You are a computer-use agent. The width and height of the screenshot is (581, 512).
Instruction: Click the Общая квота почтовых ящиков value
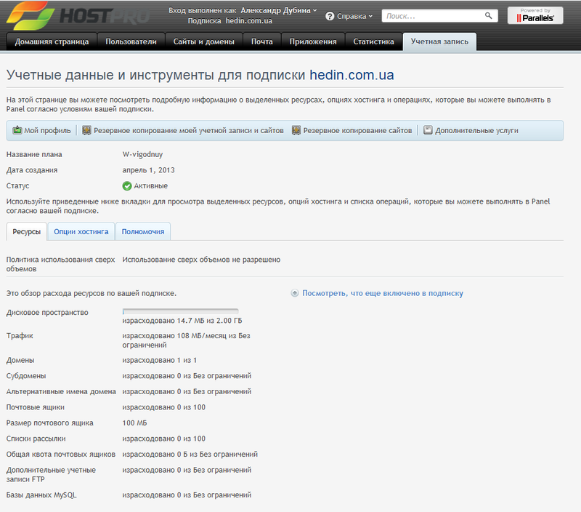pyautogui.click(x=190, y=454)
